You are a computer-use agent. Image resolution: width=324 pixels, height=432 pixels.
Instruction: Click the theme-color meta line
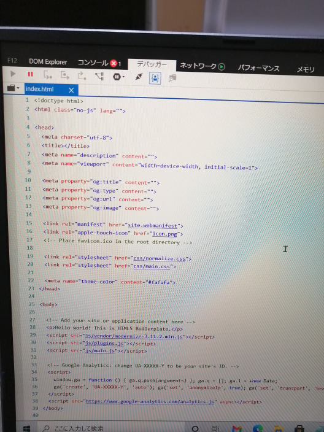[x=110, y=282]
